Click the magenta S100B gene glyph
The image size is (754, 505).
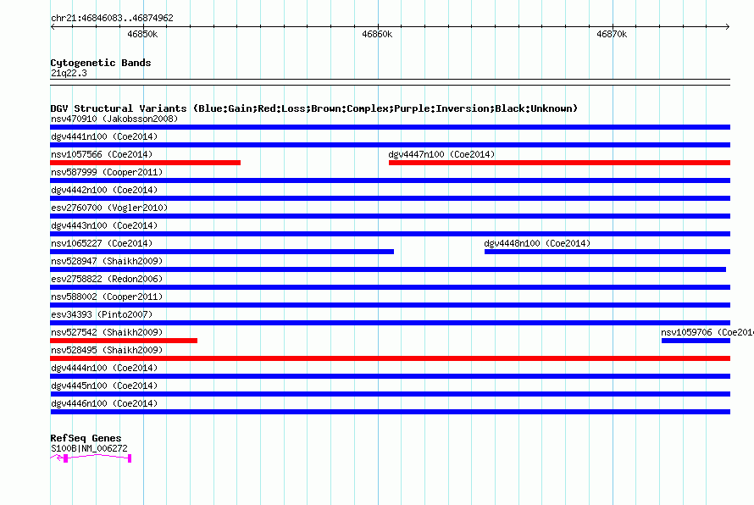point(91,458)
